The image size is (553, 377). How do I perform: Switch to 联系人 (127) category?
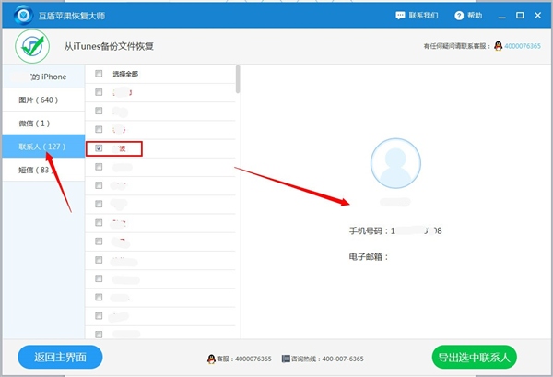pyautogui.click(x=43, y=147)
